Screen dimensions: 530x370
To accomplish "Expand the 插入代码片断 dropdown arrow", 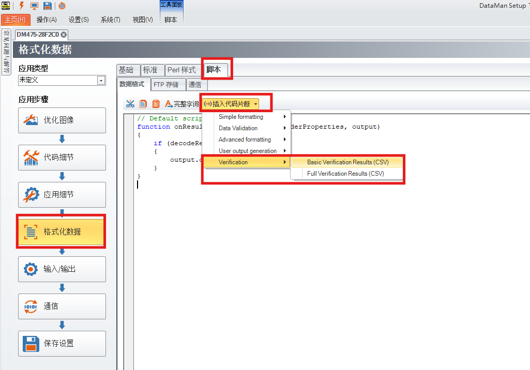I will point(255,104).
